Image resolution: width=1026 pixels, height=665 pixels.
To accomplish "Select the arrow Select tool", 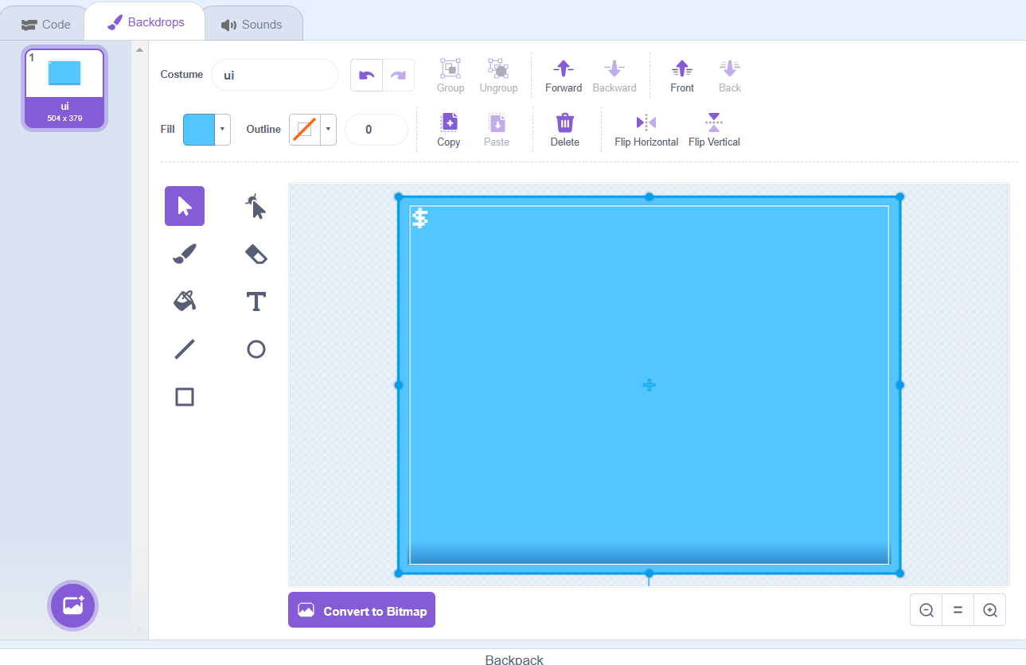I will click(x=185, y=206).
